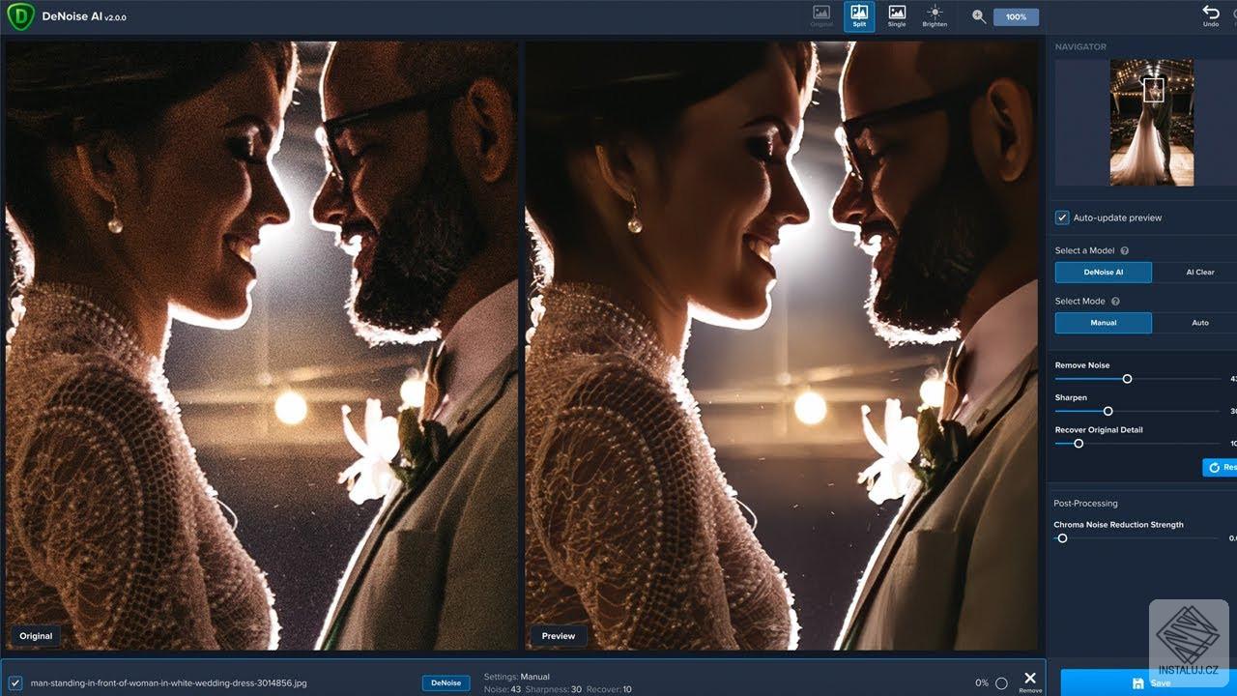
Task: Open help for Select a Model
Action: pyautogui.click(x=1124, y=250)
